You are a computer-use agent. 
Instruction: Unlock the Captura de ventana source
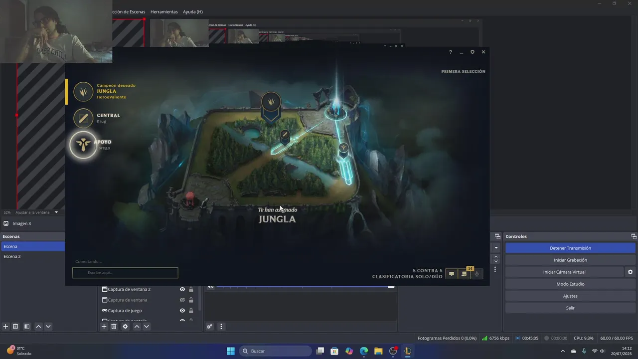pos(191,300)
